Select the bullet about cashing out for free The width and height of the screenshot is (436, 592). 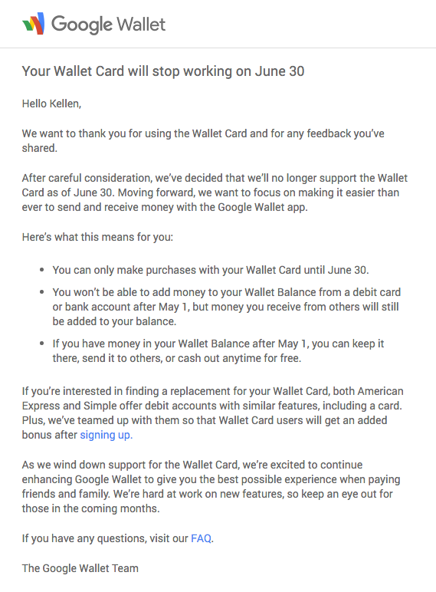[218, 350]
